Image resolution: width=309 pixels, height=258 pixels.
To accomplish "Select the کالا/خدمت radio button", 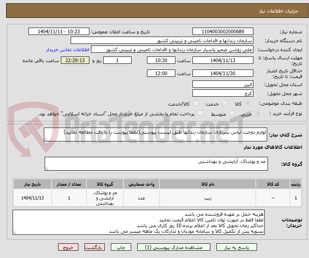I will (196, 103).
